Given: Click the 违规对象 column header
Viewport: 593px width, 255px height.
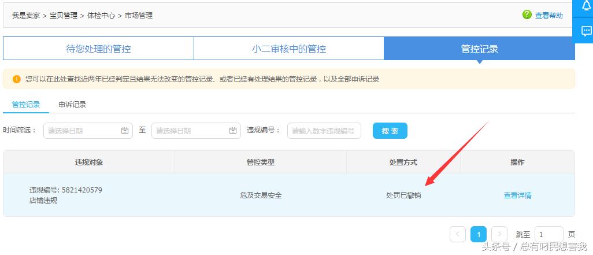Looking at the screenshot, I should coord(89,162).
